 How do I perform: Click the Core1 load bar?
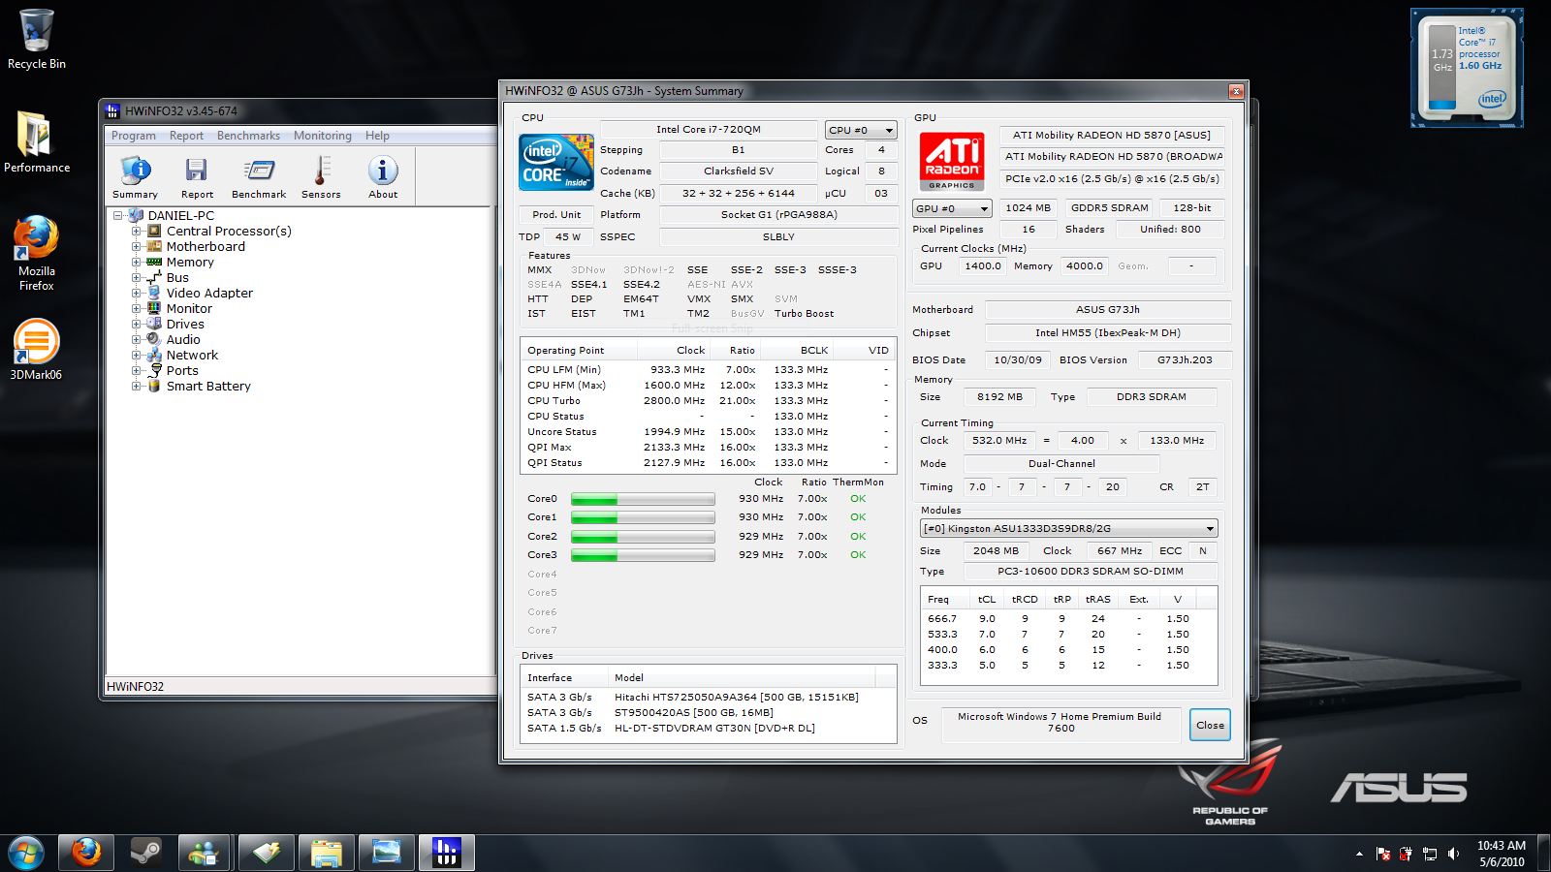pos(643,517)
